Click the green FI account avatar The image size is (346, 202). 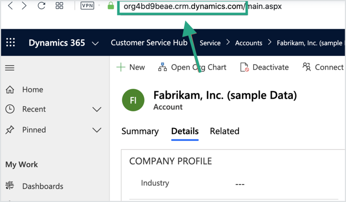coord(133,100)
